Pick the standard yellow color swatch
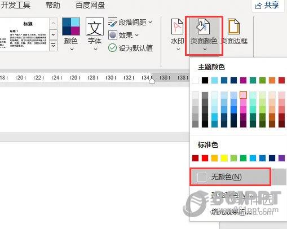 [224, 158]
